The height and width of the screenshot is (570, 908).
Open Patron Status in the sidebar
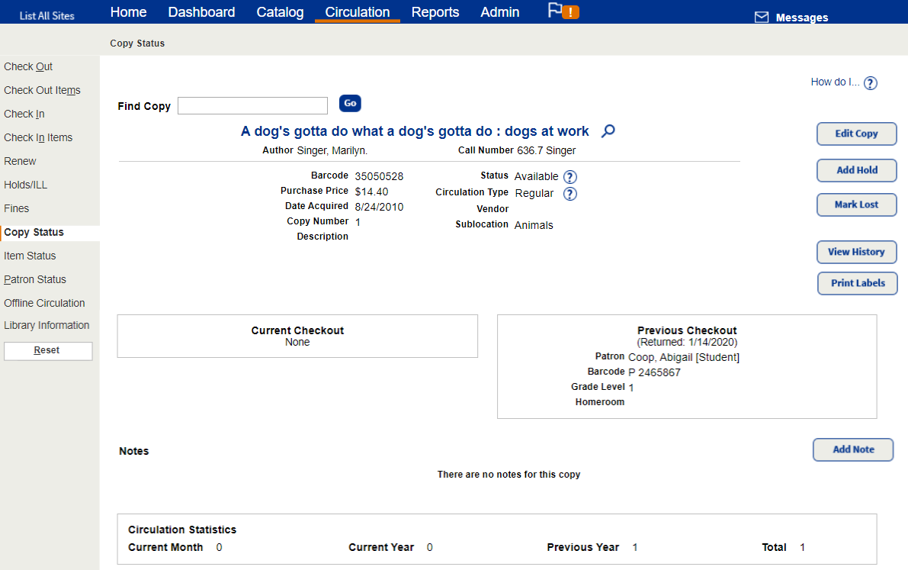click(35, 279)
